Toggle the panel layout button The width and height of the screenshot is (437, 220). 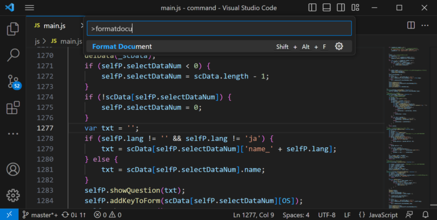click(x=327, y=7)
